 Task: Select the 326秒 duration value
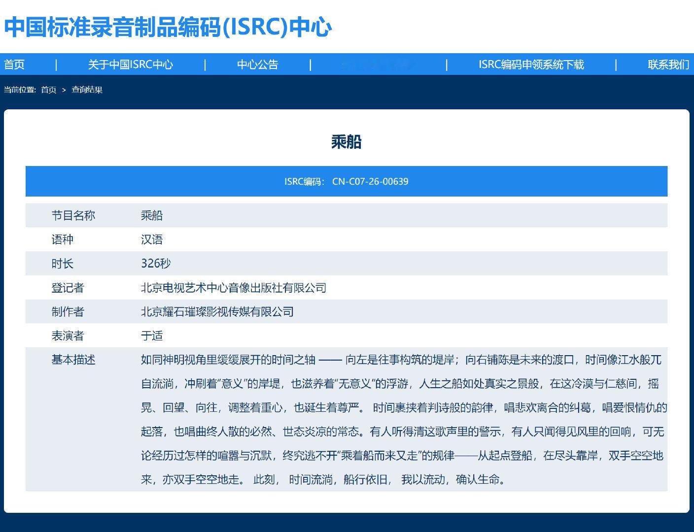156,264
